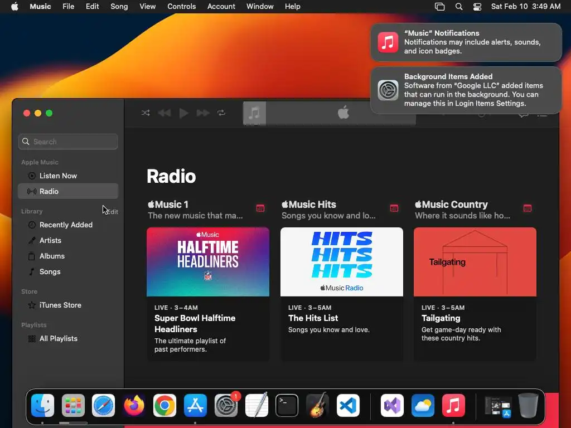This screenshot has height=428, width=571.
Task: Open the blue Visual Studio Code Dock icon
Action: pos(348,406)
